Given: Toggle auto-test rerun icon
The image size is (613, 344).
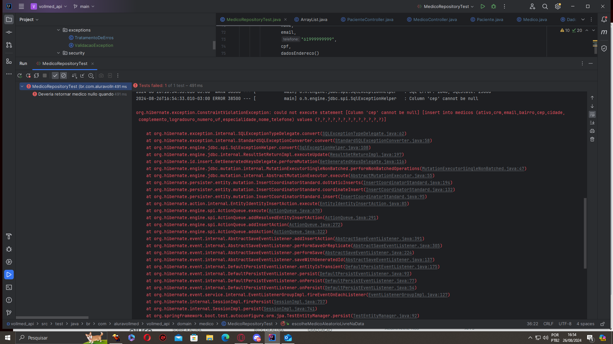Looking at the screenshot, I should pyautogui.click(x=36, y=76).
